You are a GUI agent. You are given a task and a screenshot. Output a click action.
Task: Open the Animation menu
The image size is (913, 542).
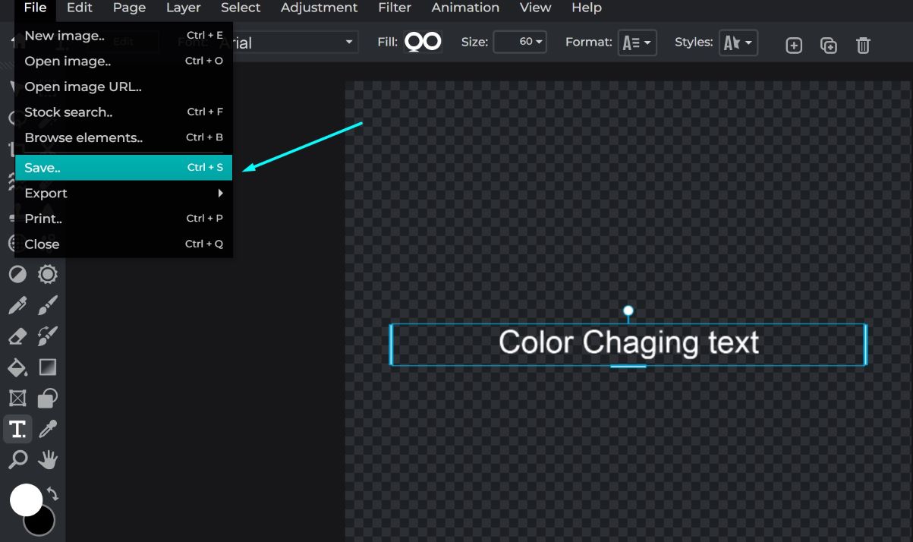tap(465, 8)
